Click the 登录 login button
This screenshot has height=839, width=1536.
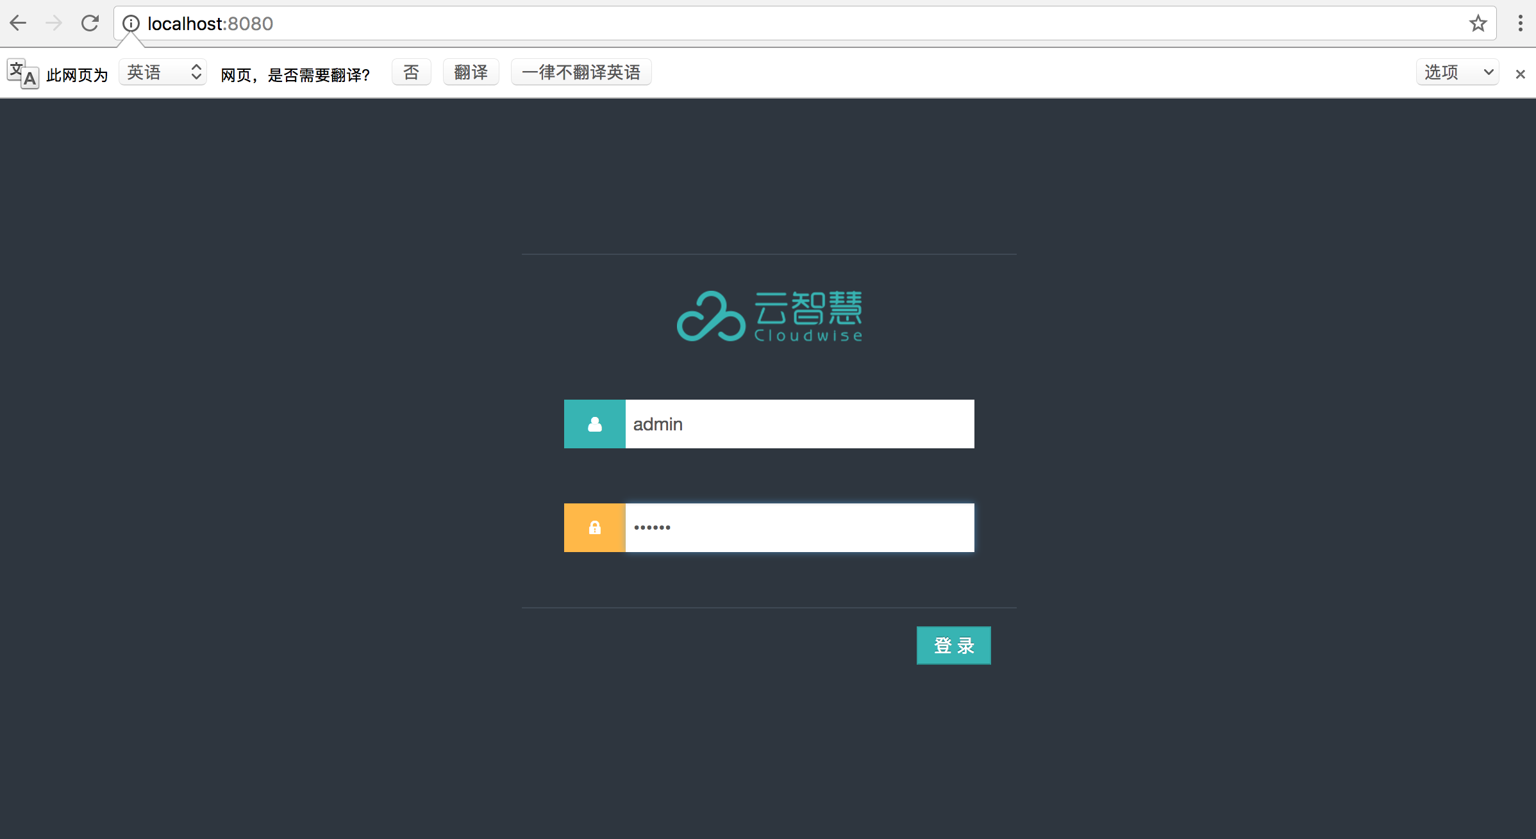(x=953, y=646)
